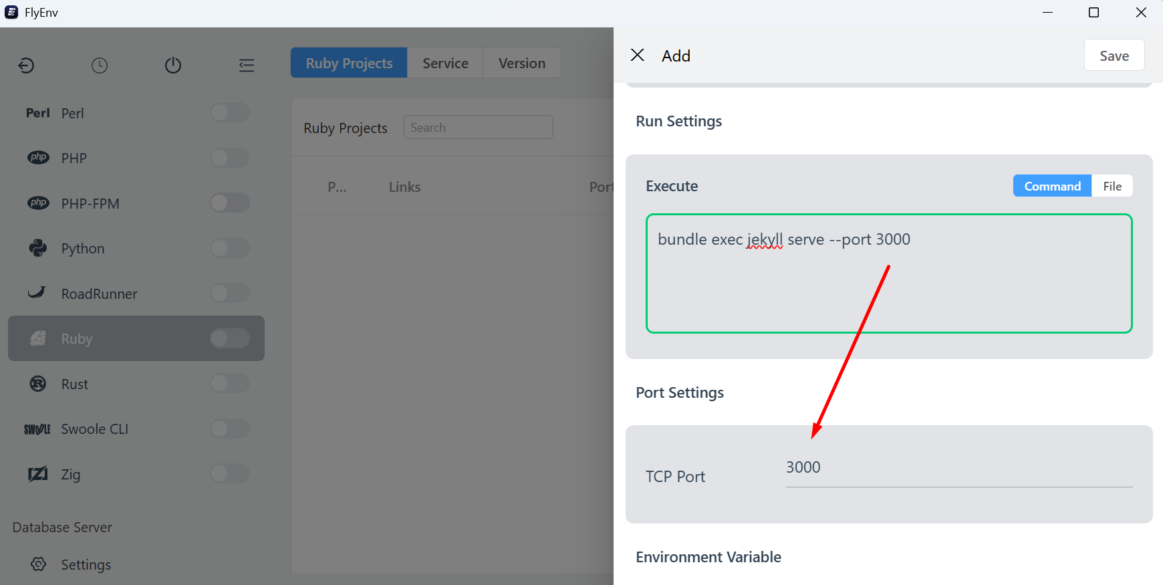Viewport: 1163px width, 585px height.
Task: Open the list menu icon in sidebar
Action: click(247, 65)
